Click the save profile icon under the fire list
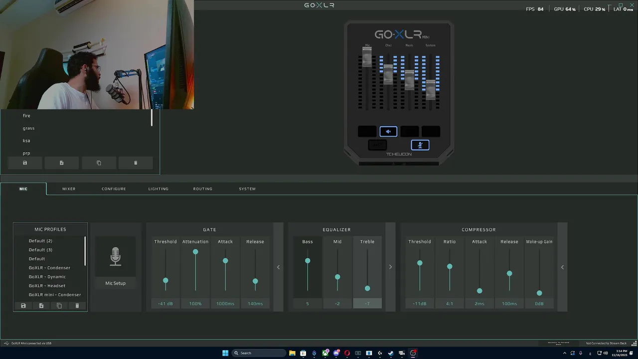Screen dimensions: 638x359 (25, 163)
